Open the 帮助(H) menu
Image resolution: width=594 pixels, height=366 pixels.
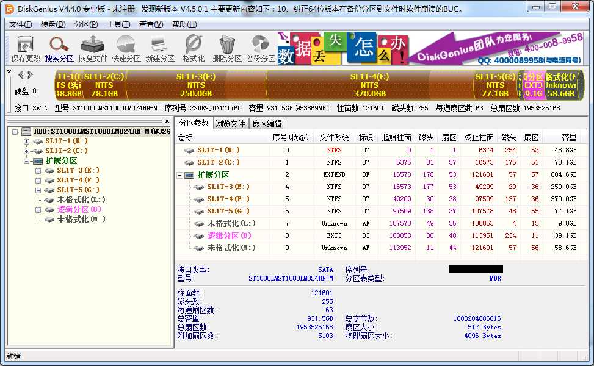[184, 24]
